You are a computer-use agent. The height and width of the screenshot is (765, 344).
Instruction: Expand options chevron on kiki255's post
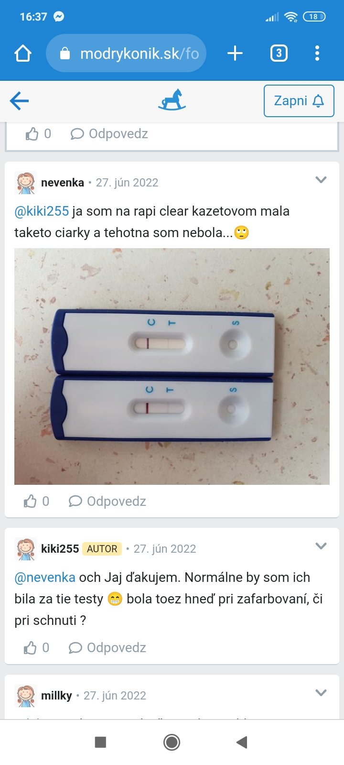pyautogui.click(x=321, y=546)
